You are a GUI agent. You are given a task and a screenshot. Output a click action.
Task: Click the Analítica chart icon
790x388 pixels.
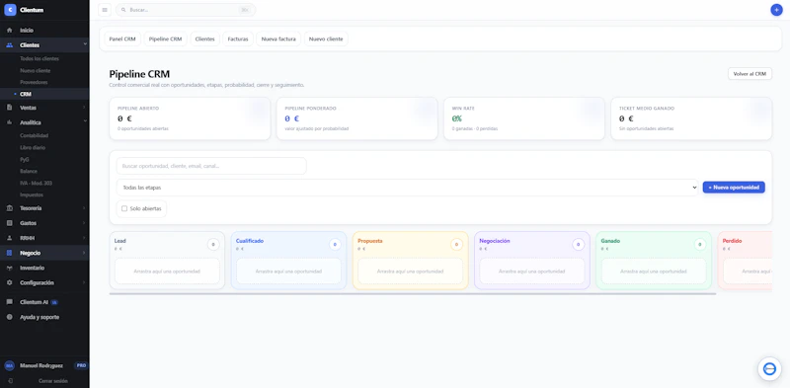pos(10,122)
